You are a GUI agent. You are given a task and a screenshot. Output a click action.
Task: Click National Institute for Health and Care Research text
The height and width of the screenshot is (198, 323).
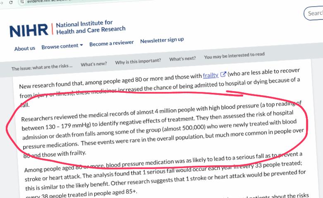[90, 27]
